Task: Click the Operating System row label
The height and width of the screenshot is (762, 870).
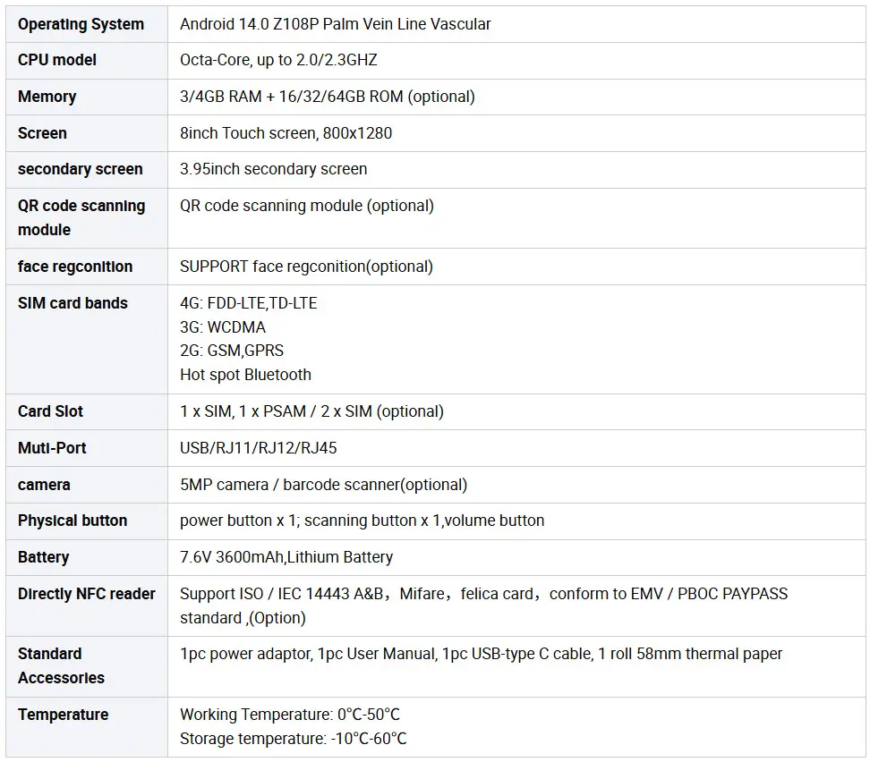Action: pyautogui.click(x=81, y=24)
